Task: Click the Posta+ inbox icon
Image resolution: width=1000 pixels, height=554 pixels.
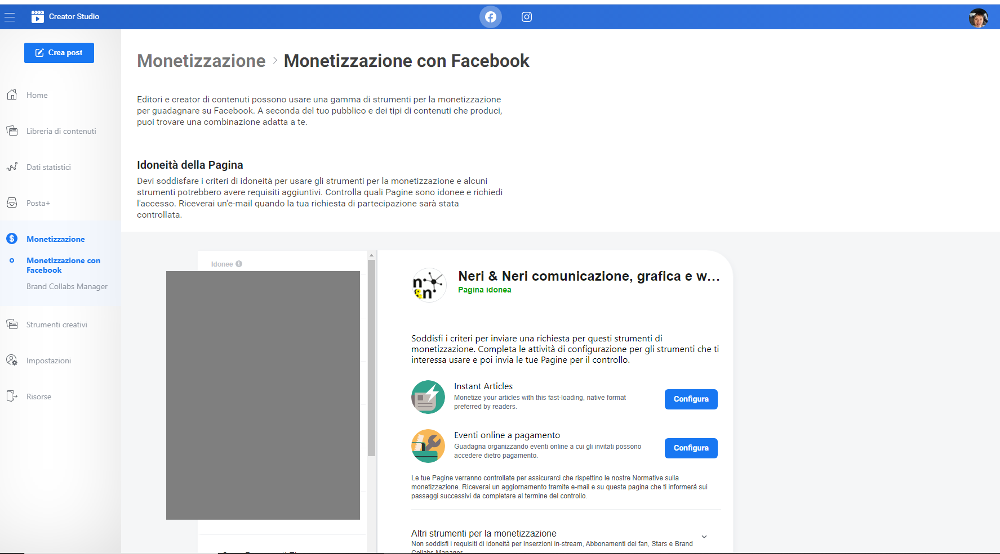Action: pos(12,203)
